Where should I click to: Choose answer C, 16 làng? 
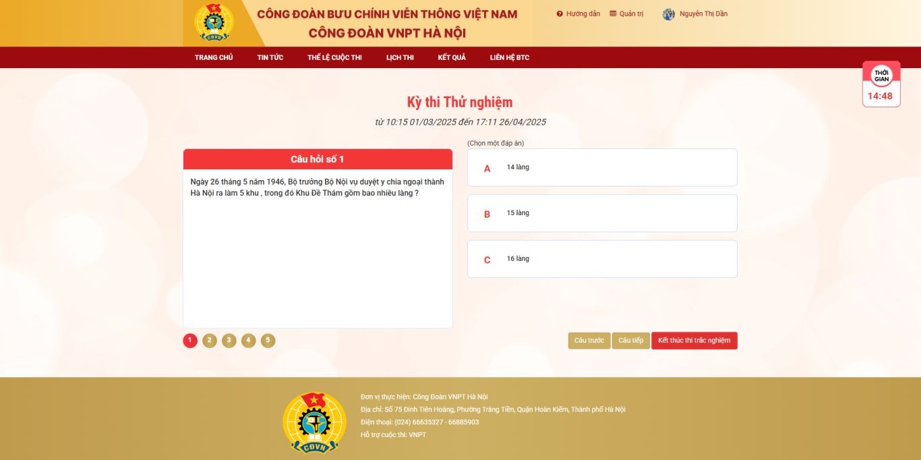click(x=602, y=259)
